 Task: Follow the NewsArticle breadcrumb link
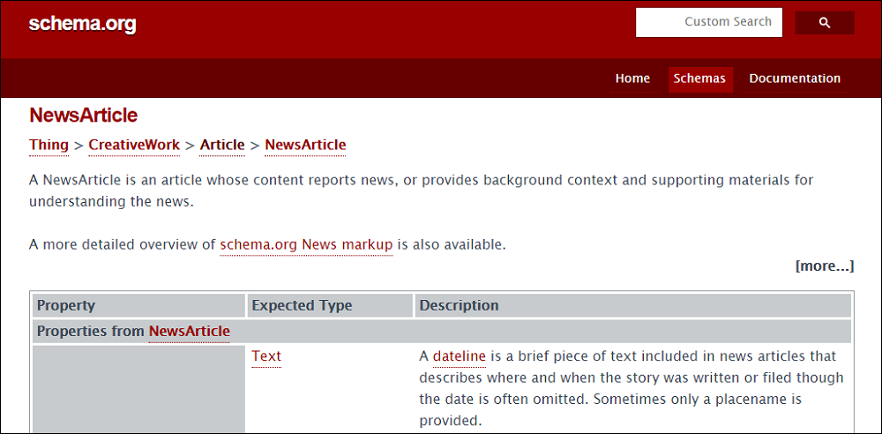click(305, 146)
